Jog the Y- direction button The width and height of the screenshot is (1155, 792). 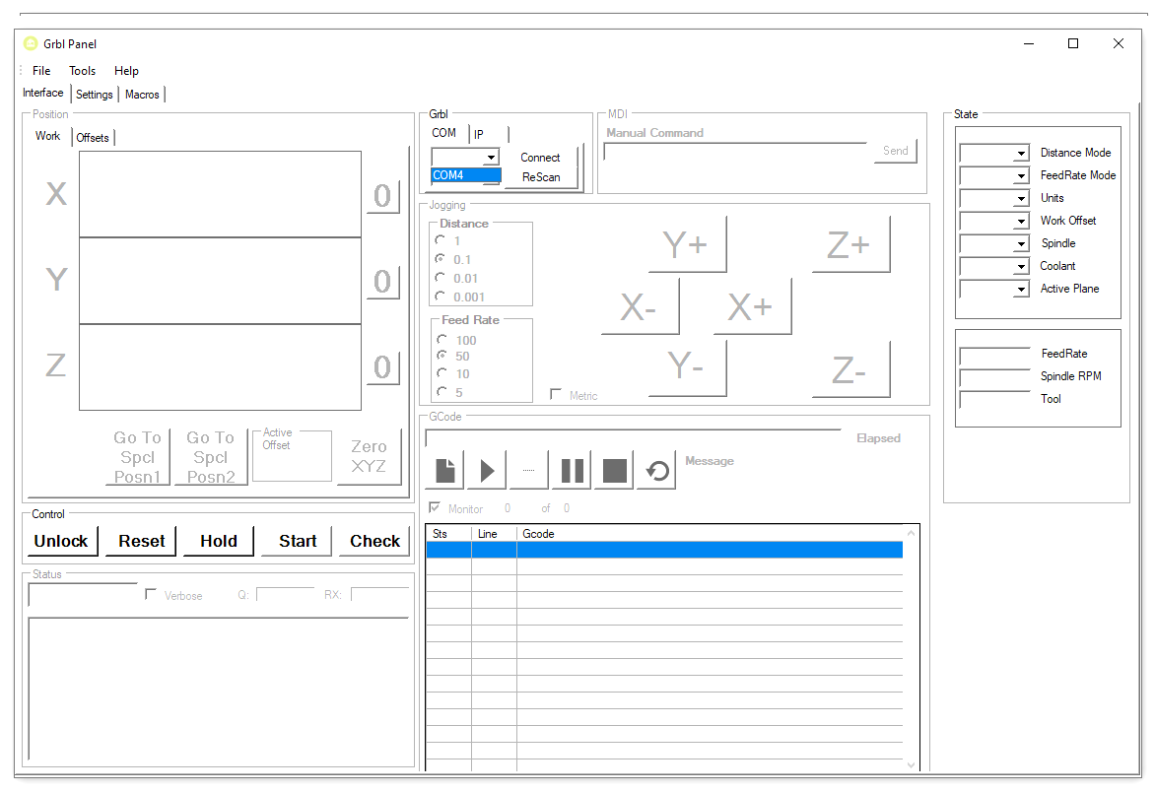click(687, 368)
